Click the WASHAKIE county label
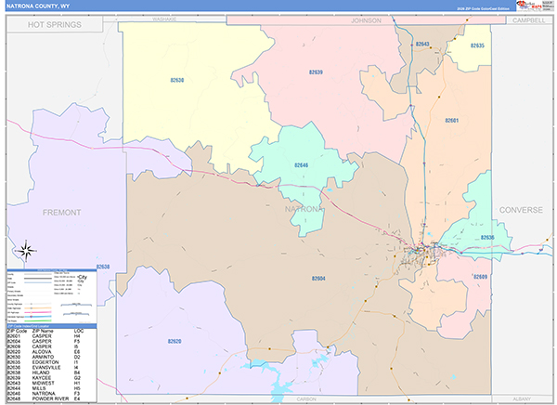557x405 pixels. point(164,19)
